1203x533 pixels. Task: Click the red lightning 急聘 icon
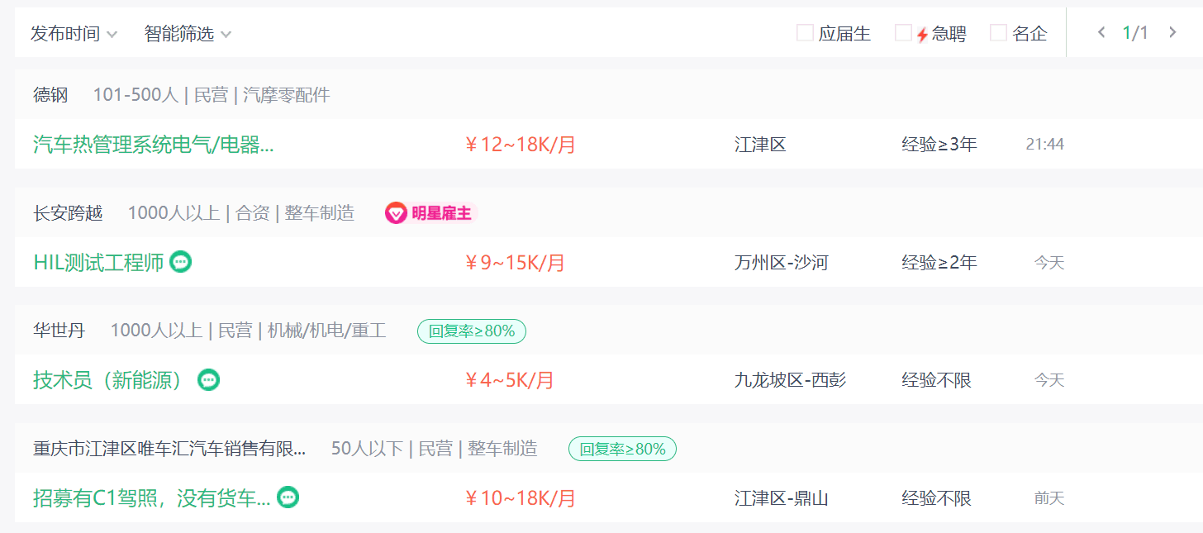923,35
